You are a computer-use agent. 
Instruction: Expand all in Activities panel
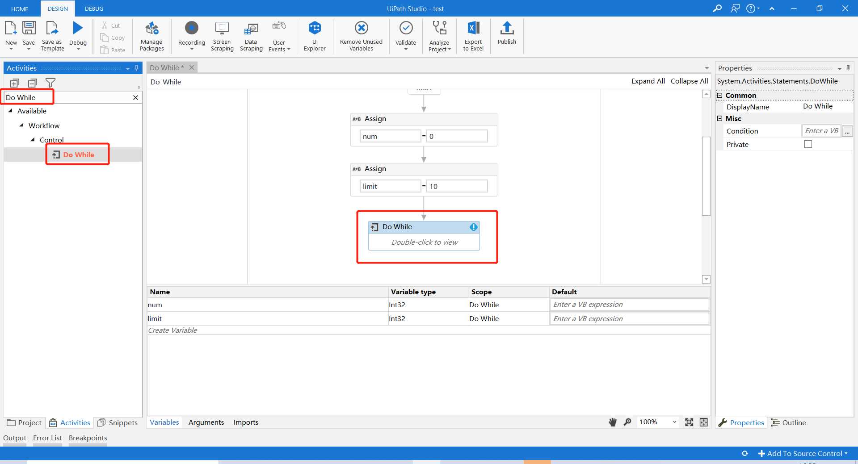click(15, 83)
